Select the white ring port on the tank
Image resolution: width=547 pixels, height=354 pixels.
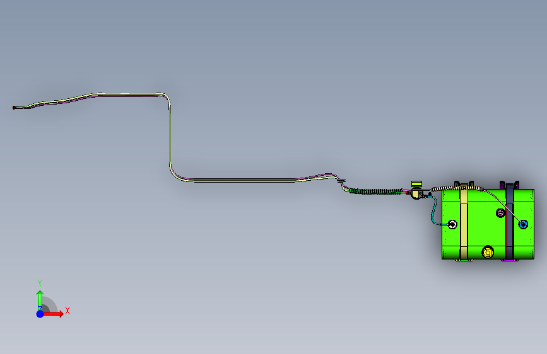pyautogui.click(x=452, y=224)
